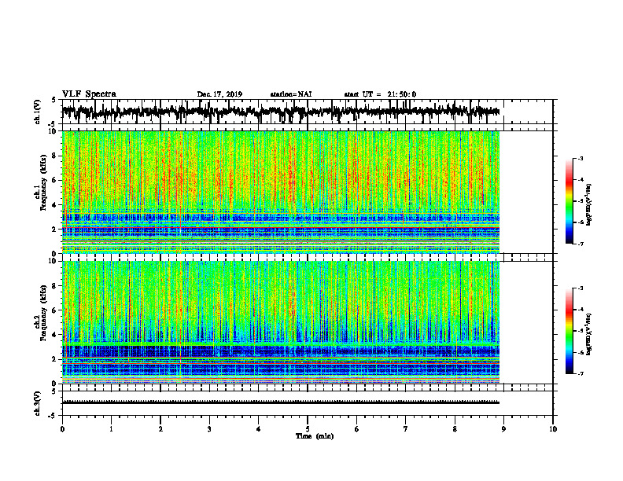Click time axis tick label "2"

(160, 429)
